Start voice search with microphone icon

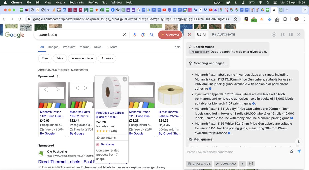click(x=135, y=35)
